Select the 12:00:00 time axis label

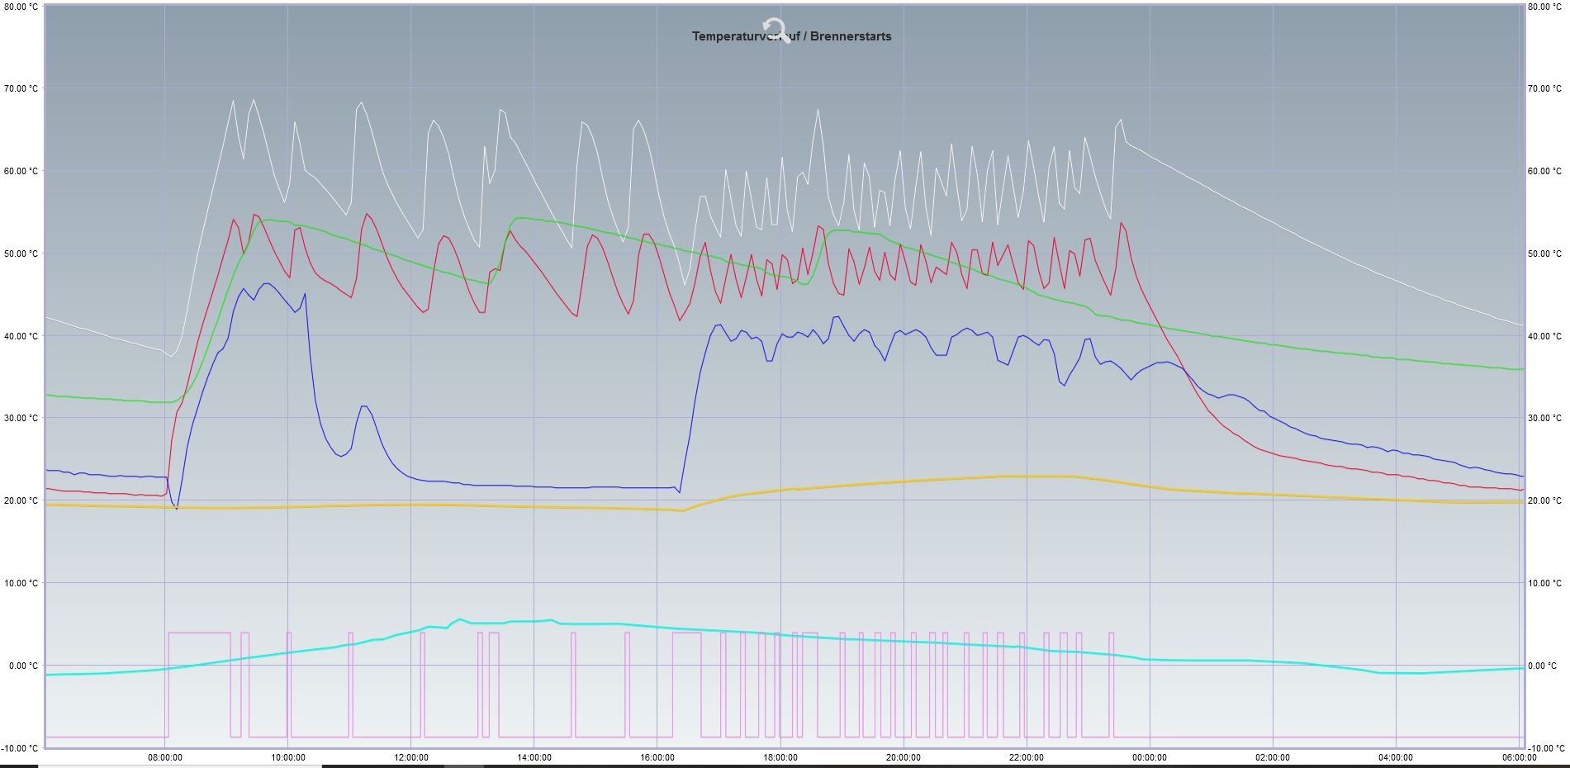(411, 757)
